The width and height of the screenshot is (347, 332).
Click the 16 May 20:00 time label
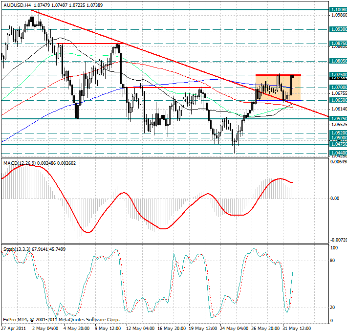coord(172,329)
